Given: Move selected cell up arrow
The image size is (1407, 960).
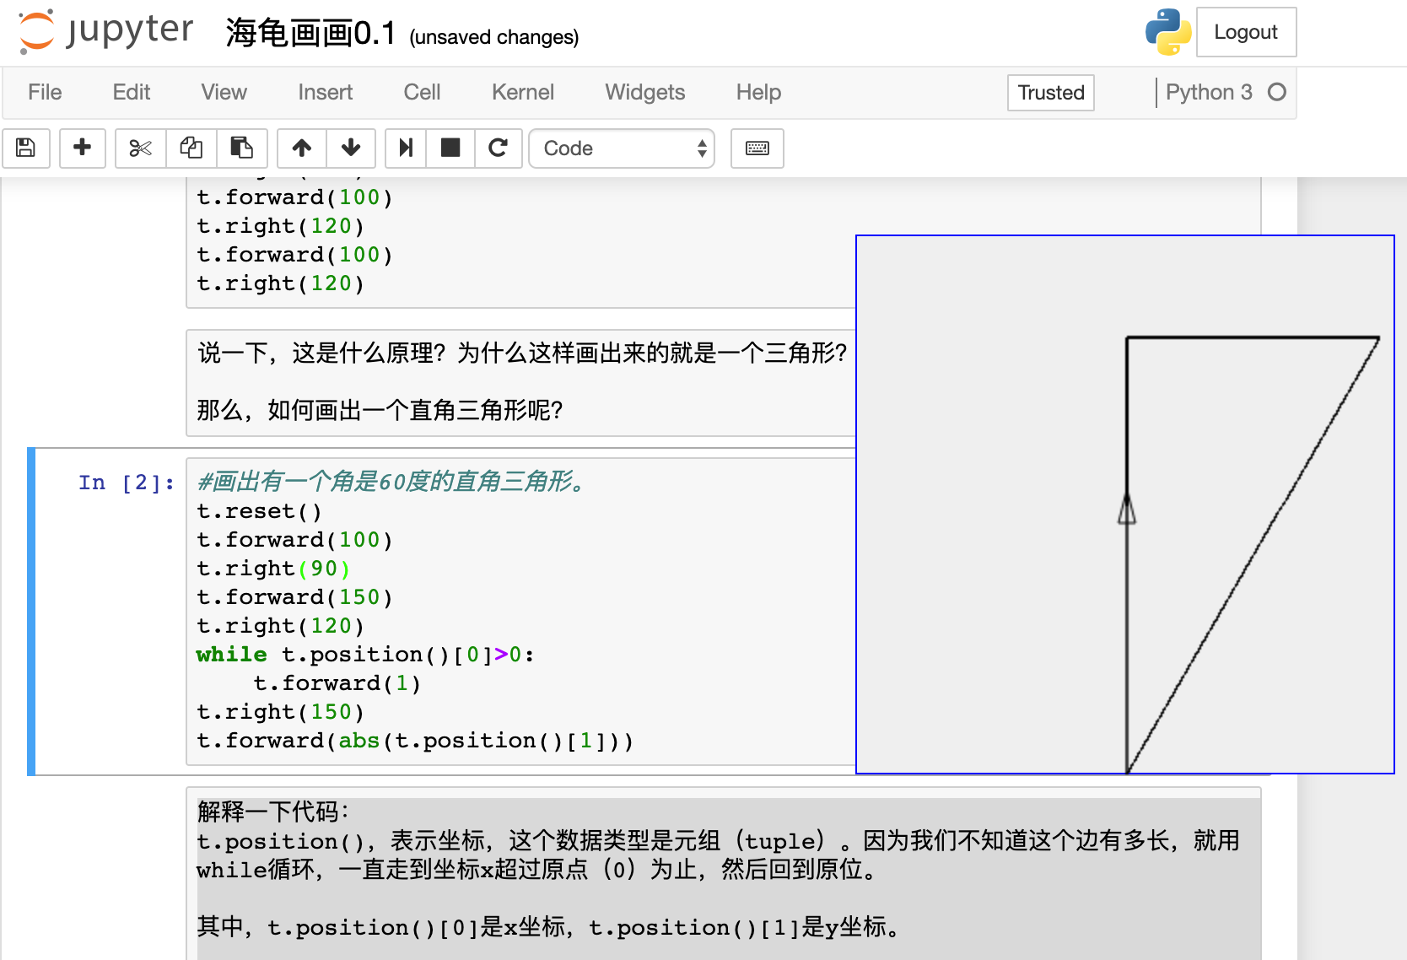Looking at the screenshot, I should [302, 148].
